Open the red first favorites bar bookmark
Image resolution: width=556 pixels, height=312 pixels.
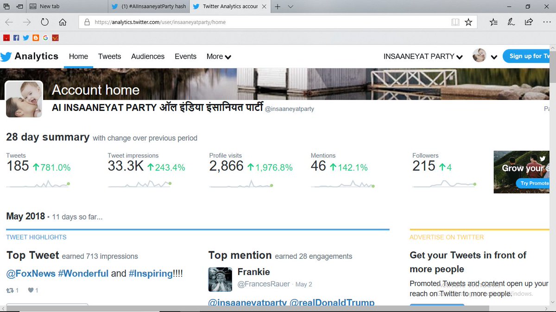click(6, 38)
